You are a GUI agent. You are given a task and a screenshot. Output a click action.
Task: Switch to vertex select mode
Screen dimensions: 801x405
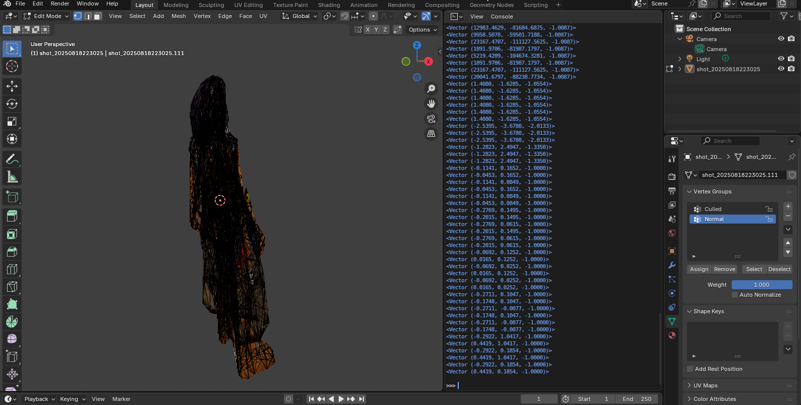coord(78,16)
